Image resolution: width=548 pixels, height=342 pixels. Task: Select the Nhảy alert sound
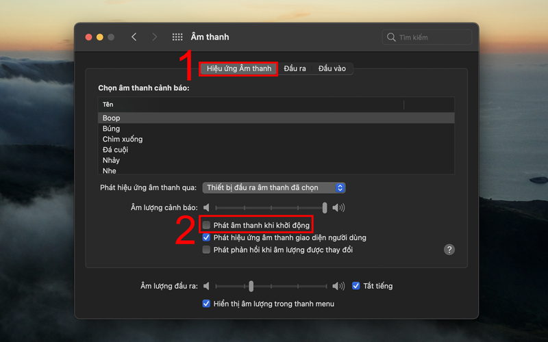pyautogui.click(x=276, y=160)
